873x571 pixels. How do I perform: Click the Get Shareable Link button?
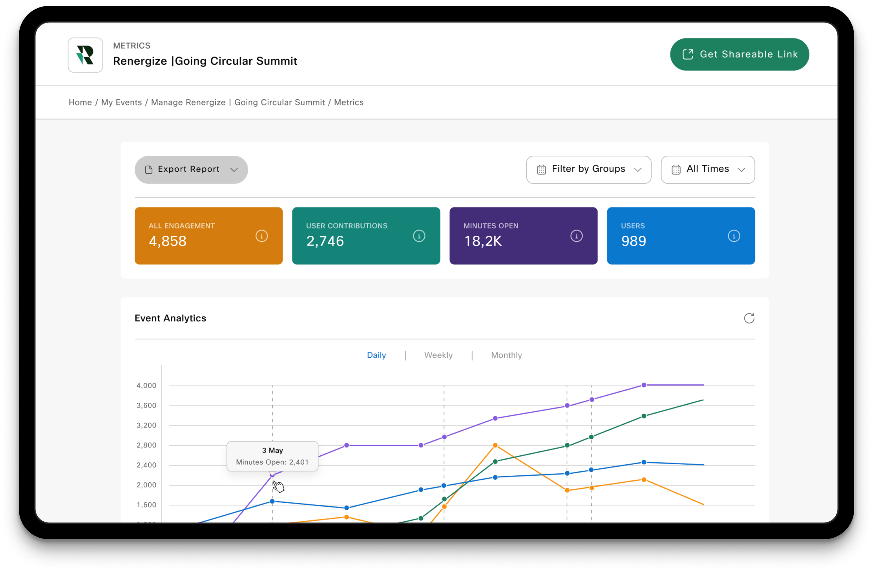coord(739,55)
